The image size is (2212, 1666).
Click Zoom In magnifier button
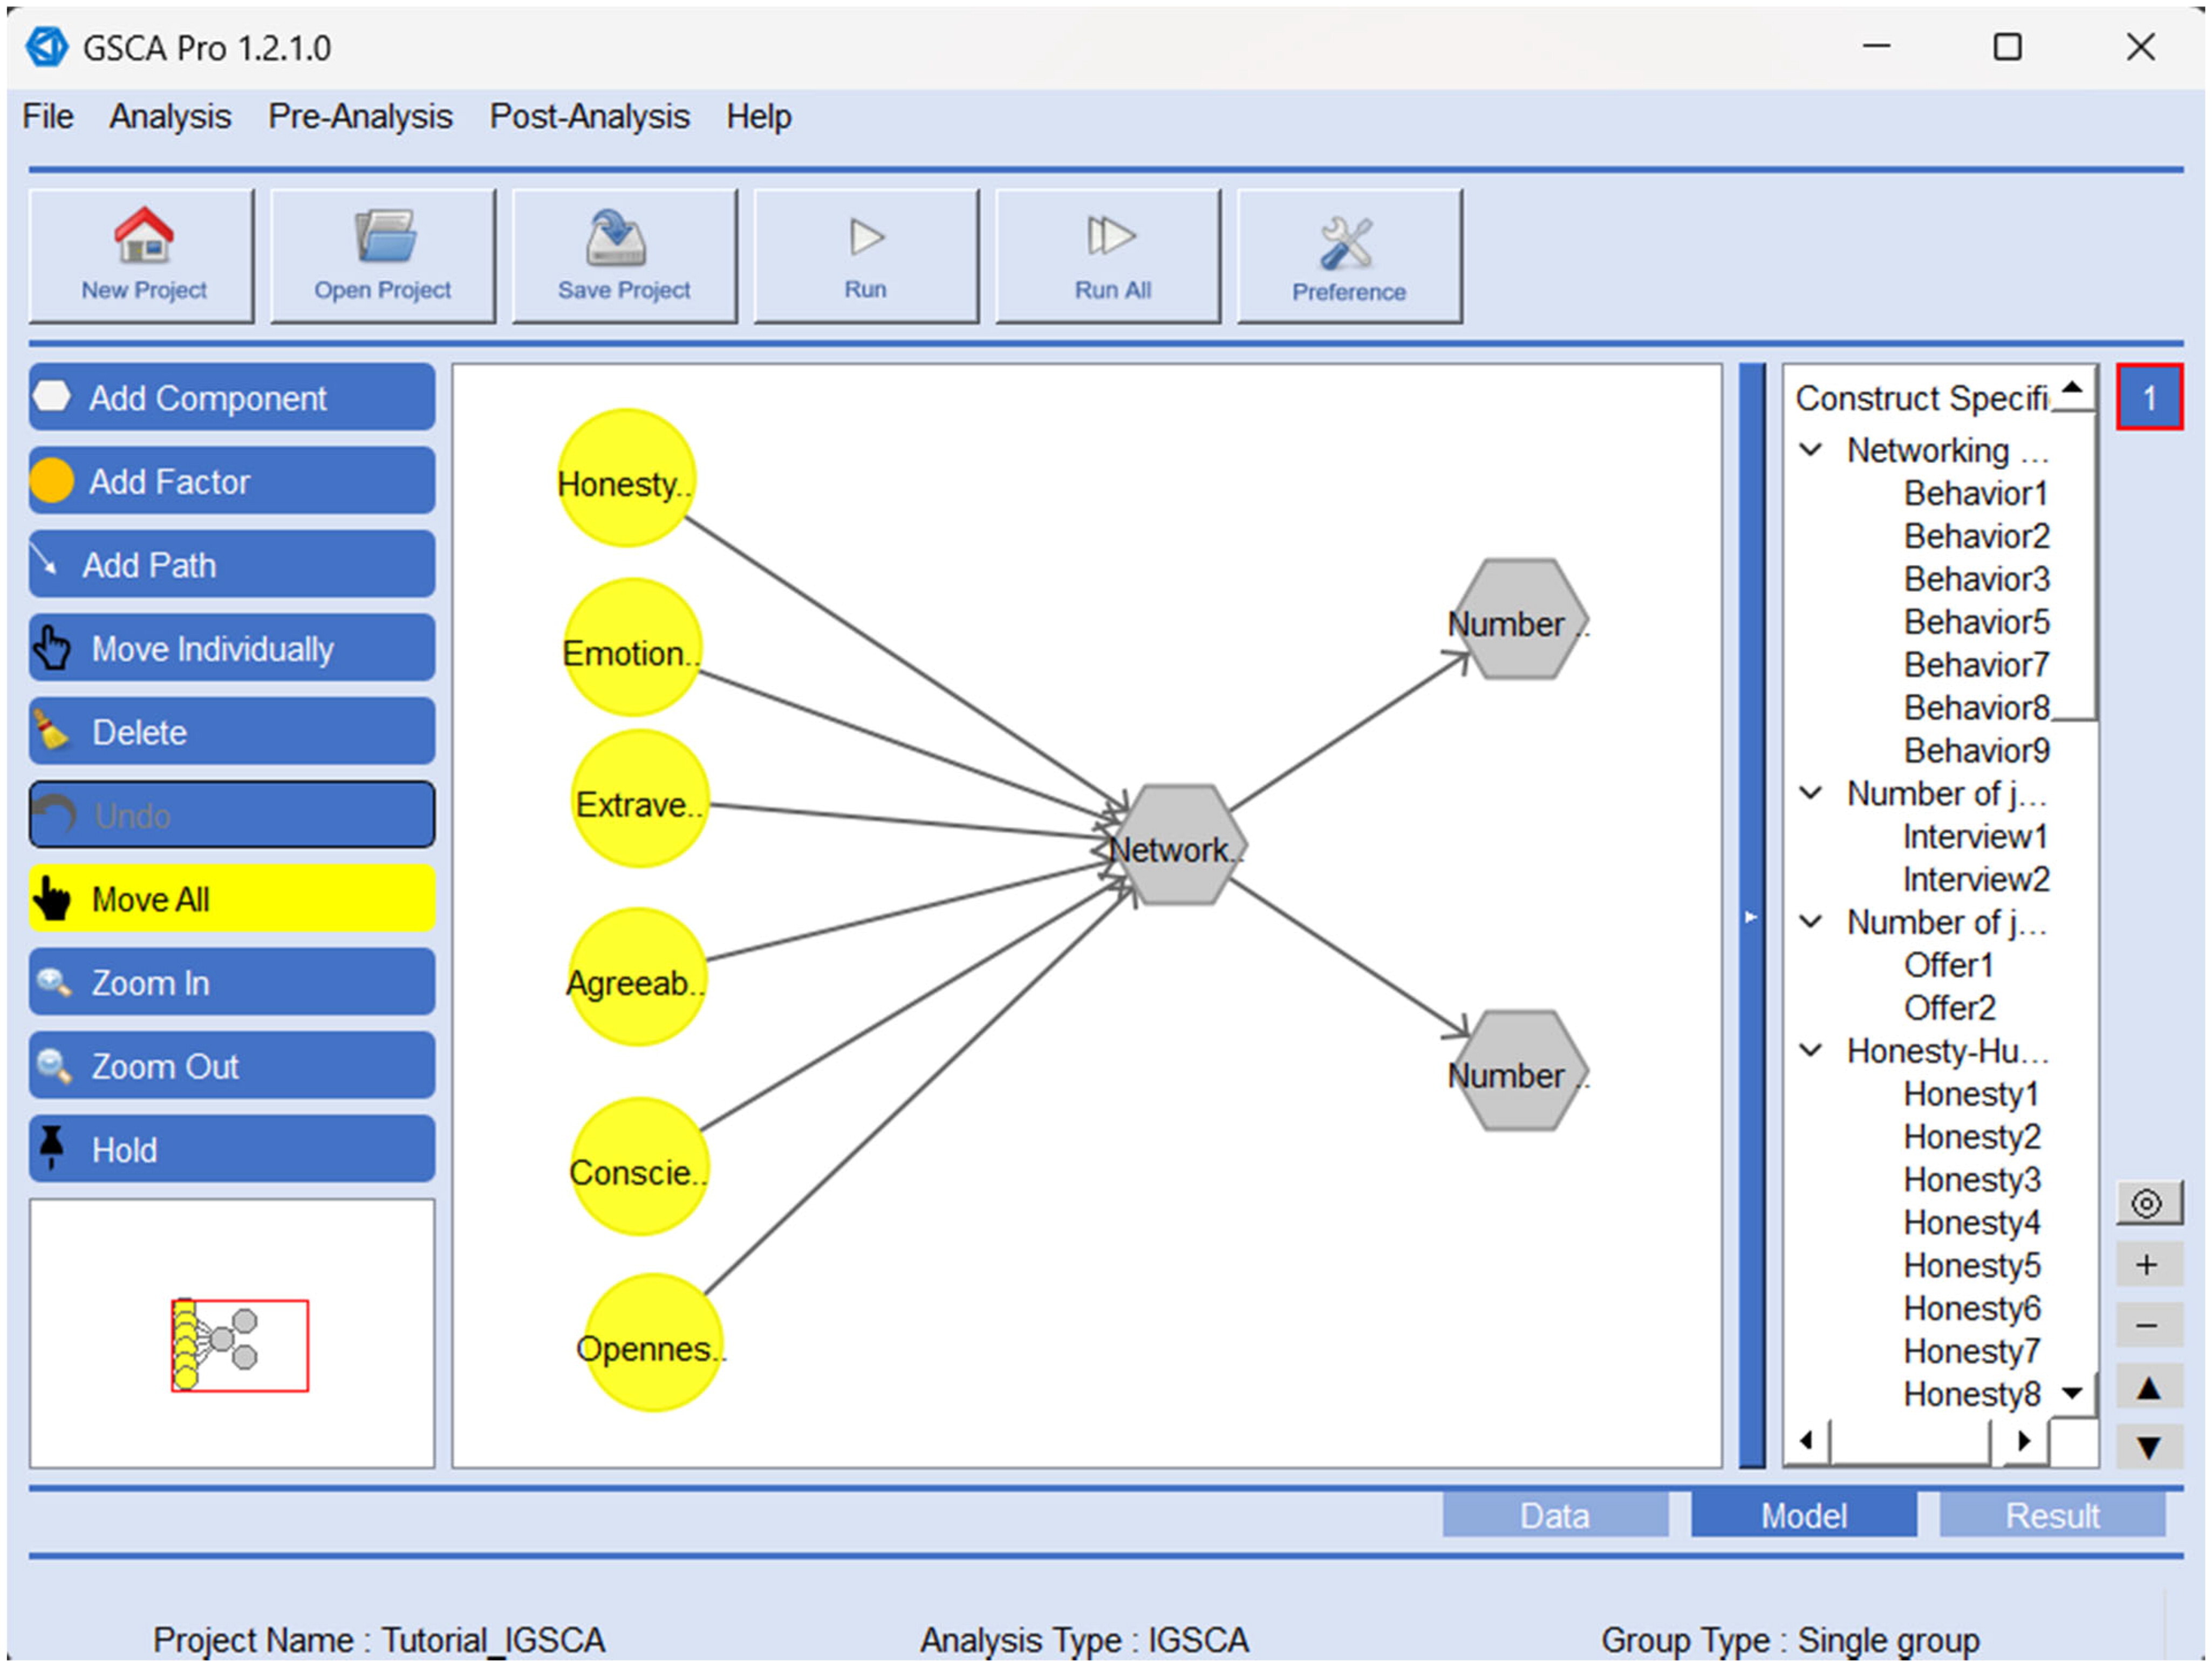pos(232,983)
